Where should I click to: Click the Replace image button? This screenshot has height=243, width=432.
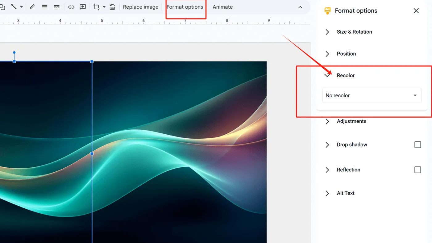(x=140, y=7)
